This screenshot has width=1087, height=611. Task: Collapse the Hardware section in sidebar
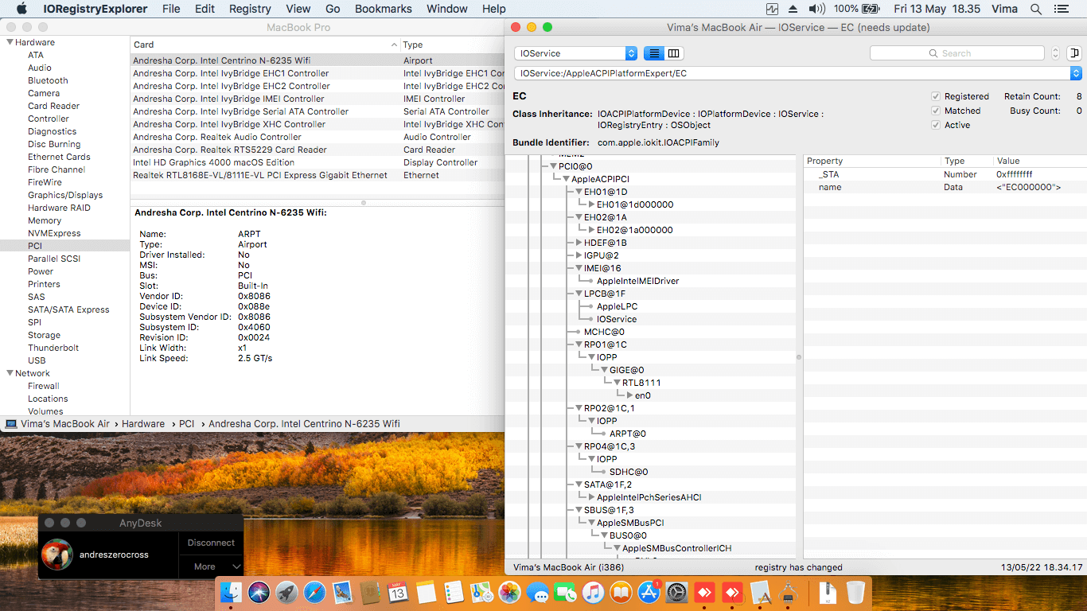coord(10,42)
